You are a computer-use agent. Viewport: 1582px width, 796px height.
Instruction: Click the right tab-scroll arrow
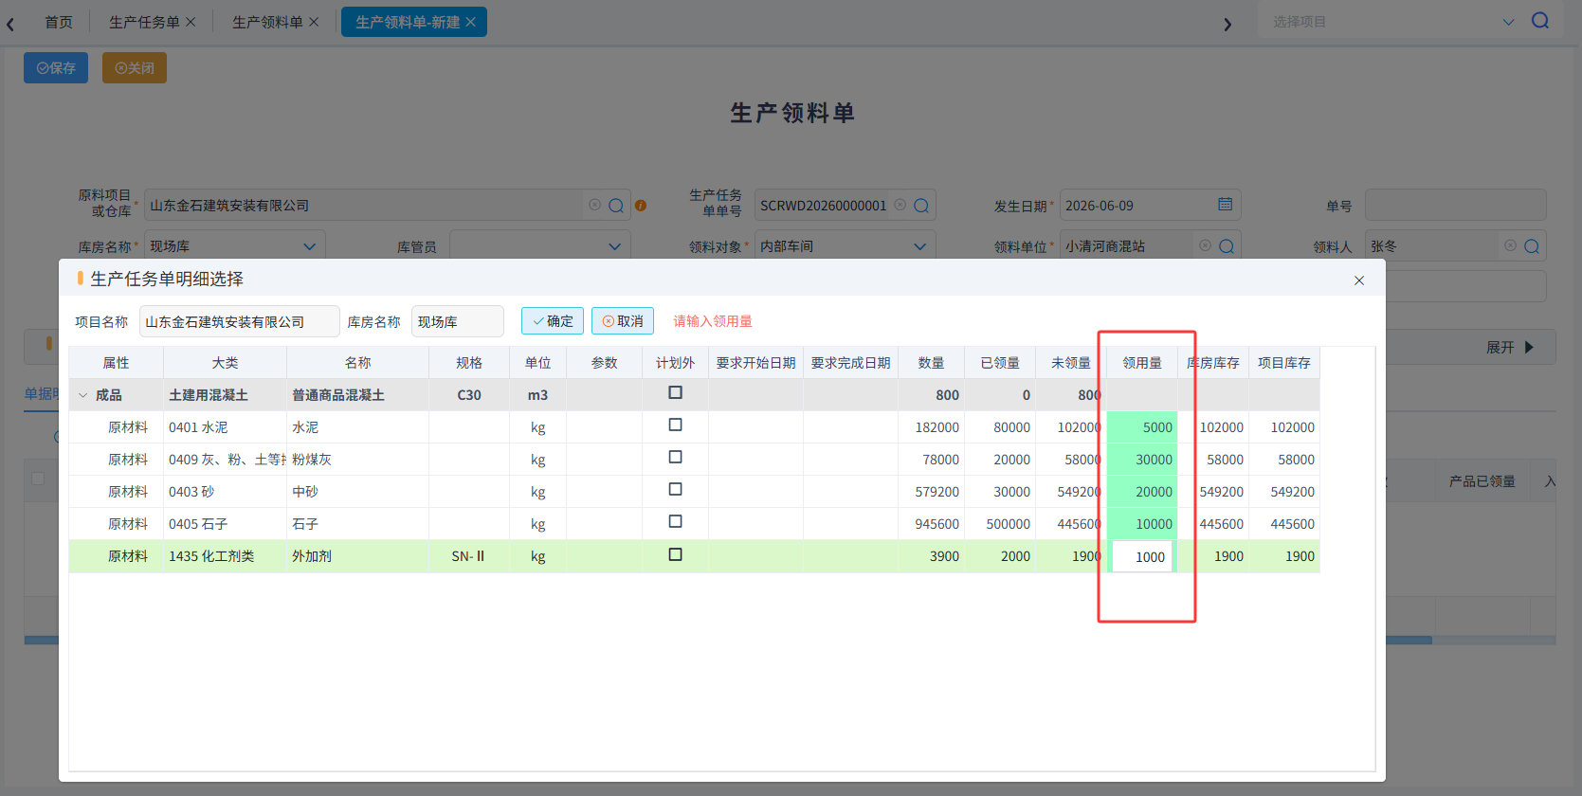pos(1227,24)
